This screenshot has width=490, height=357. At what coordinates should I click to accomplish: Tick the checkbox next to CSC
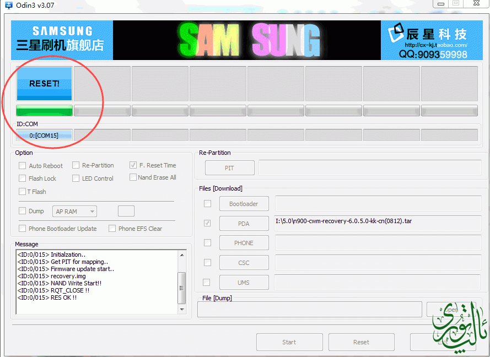pyautogui.click(x=207, y=262)
